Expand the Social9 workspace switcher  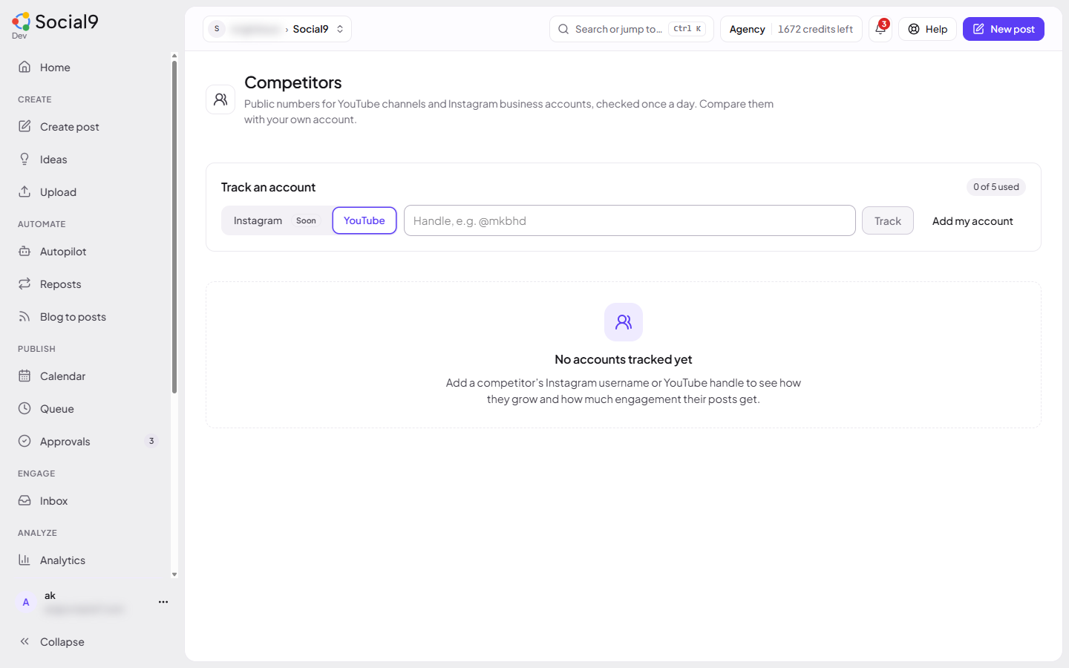[x=277, y=29]
